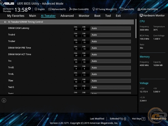The width and height of the screenshot is (168, 126).
Task: Open settings via the gear icon by the clock
Action: tap(29, 8)
